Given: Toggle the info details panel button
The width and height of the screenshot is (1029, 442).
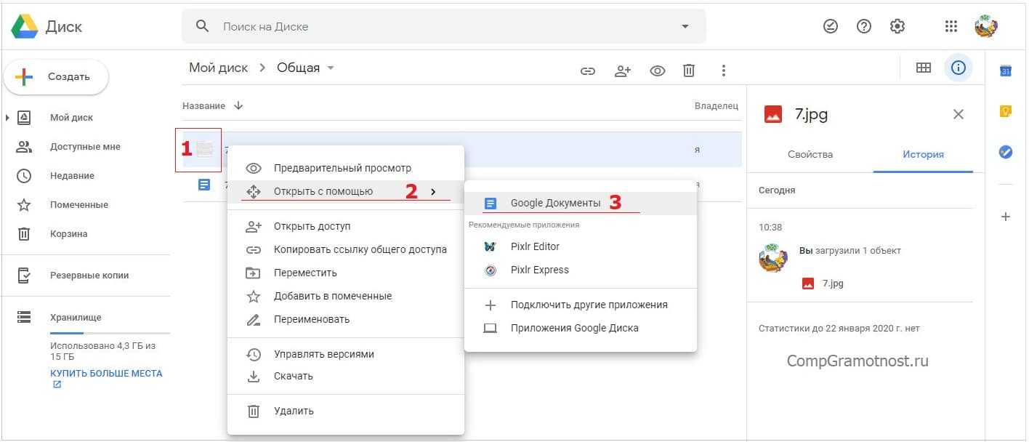Looking at the screenshot, I should click(959, 68).
